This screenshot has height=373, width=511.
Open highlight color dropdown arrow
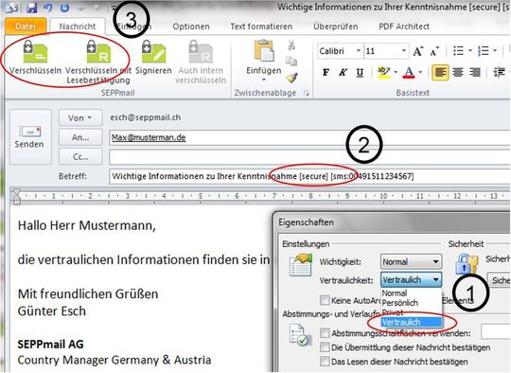tap(396, 72)
